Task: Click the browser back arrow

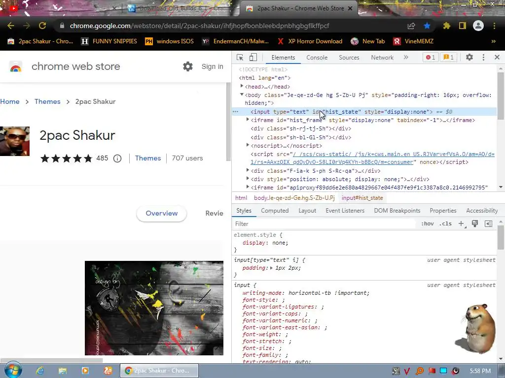Action: 11,26
